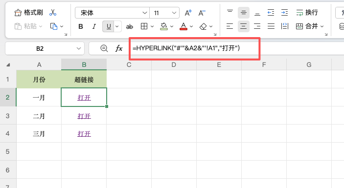Select cell containing 三月
This screenshot has height=188, width=344.
(x=39, y=133)
